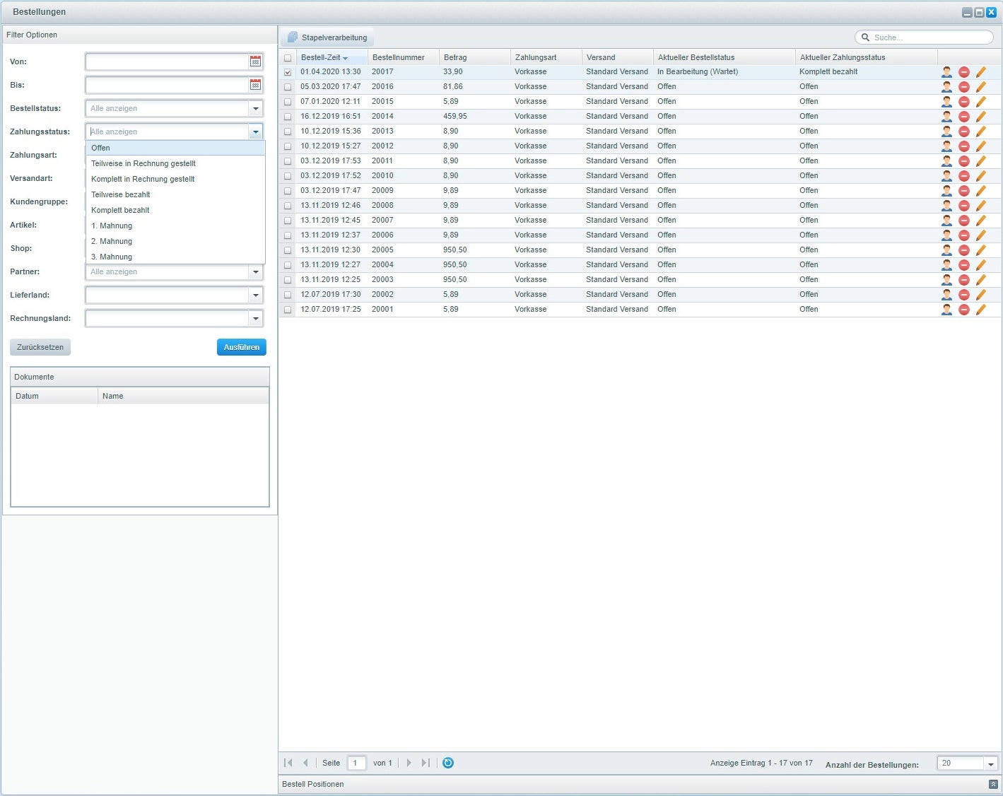The height and width of the screenshot is (796, 1003).
Task: Click the Ausführen button
Action: click(242, 347)
